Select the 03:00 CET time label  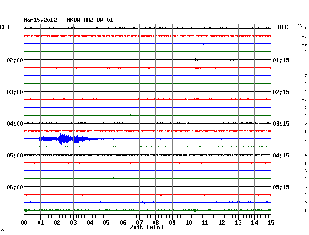(x=15, y=92)
